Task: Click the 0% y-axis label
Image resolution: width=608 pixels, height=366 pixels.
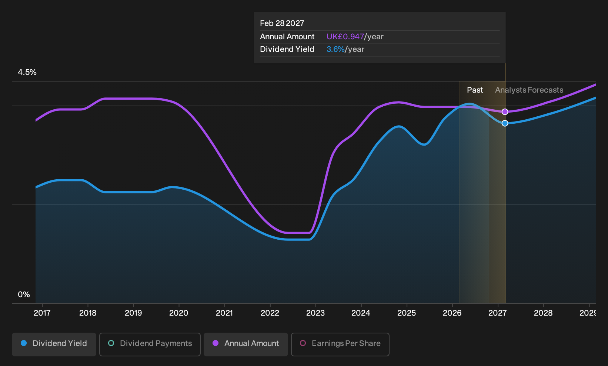Action: tap(24, 295)
